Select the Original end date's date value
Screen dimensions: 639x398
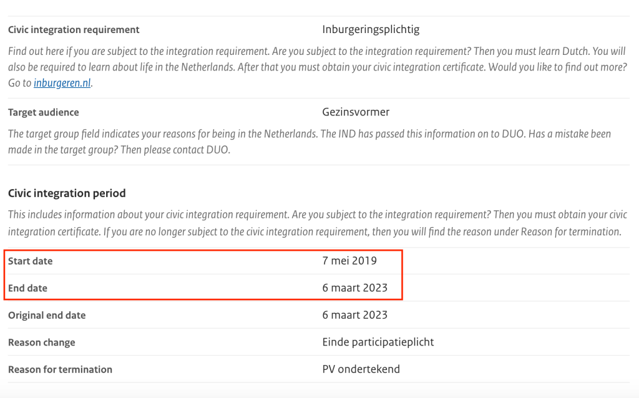354,315
